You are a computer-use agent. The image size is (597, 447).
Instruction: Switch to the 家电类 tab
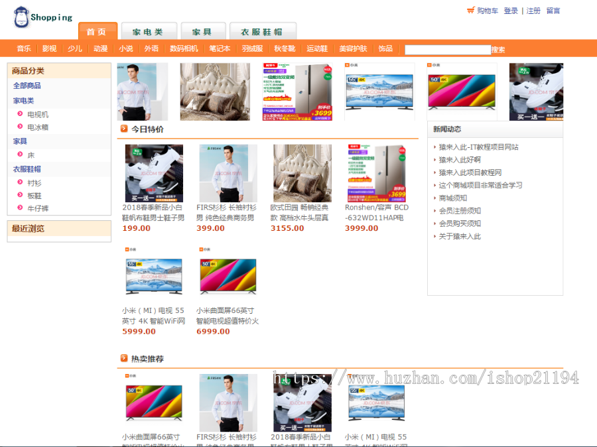coord(149,31)
